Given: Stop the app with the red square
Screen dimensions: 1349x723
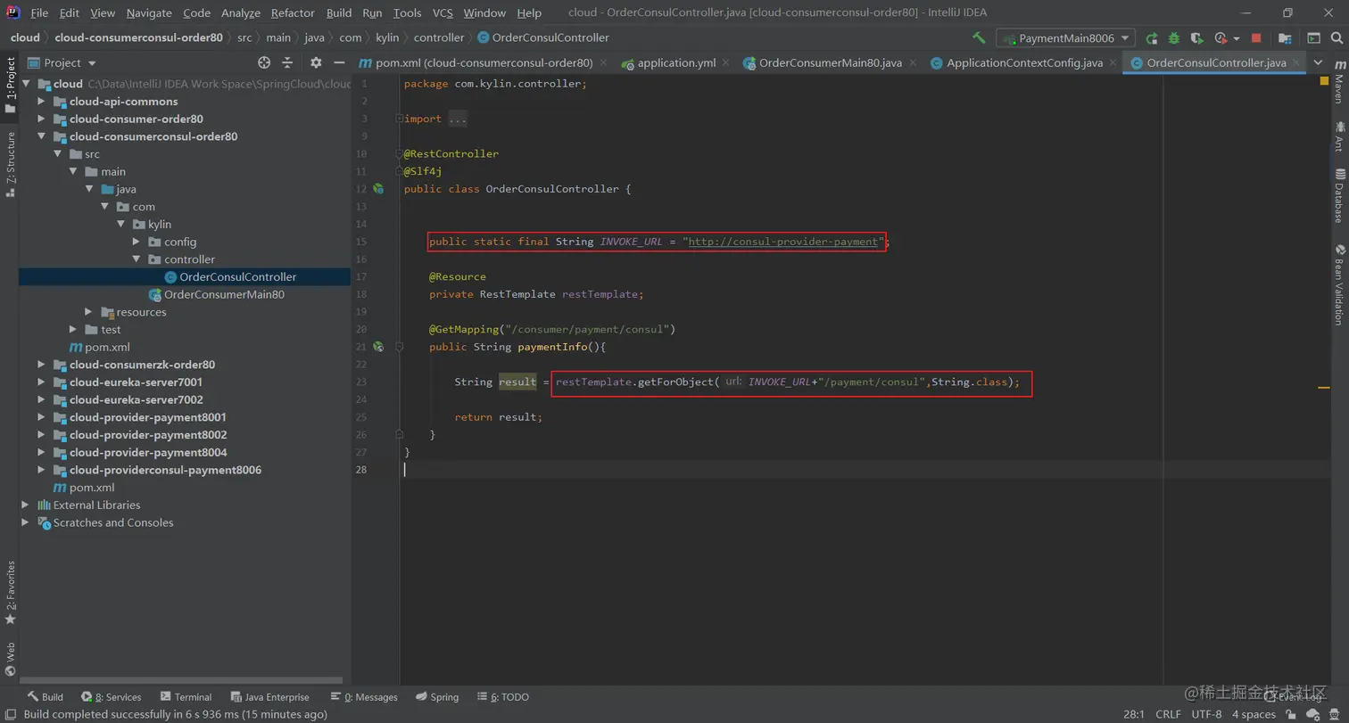Looking at the screenshot, I should coord(1256,38).
